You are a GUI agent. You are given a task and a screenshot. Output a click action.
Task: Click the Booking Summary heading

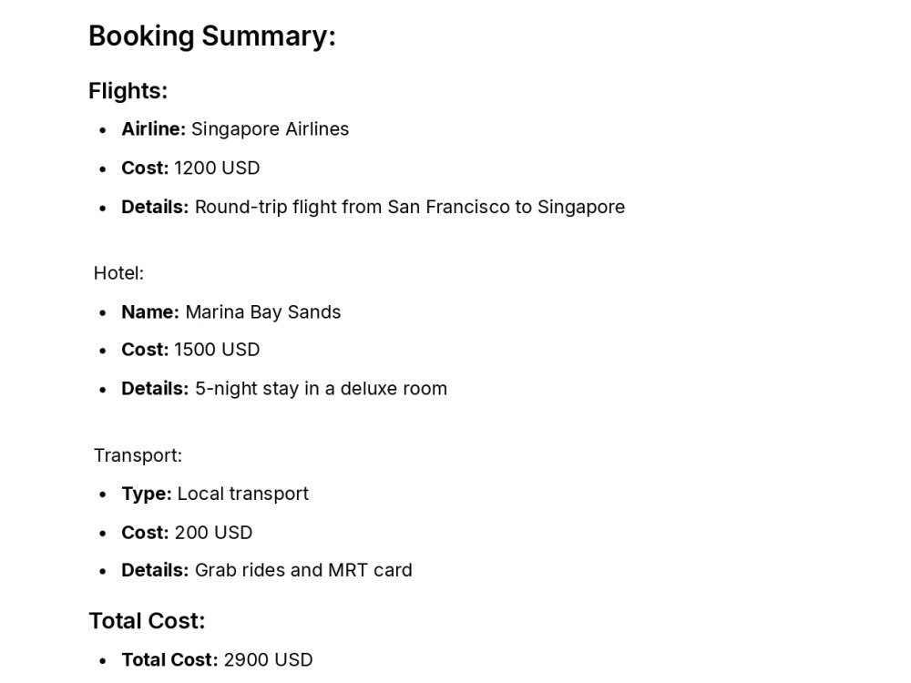click(212, 36)
